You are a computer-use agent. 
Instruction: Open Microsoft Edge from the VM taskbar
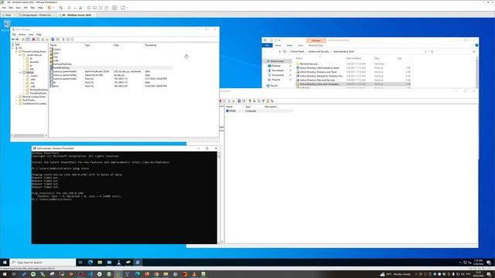tap(90, 263)
